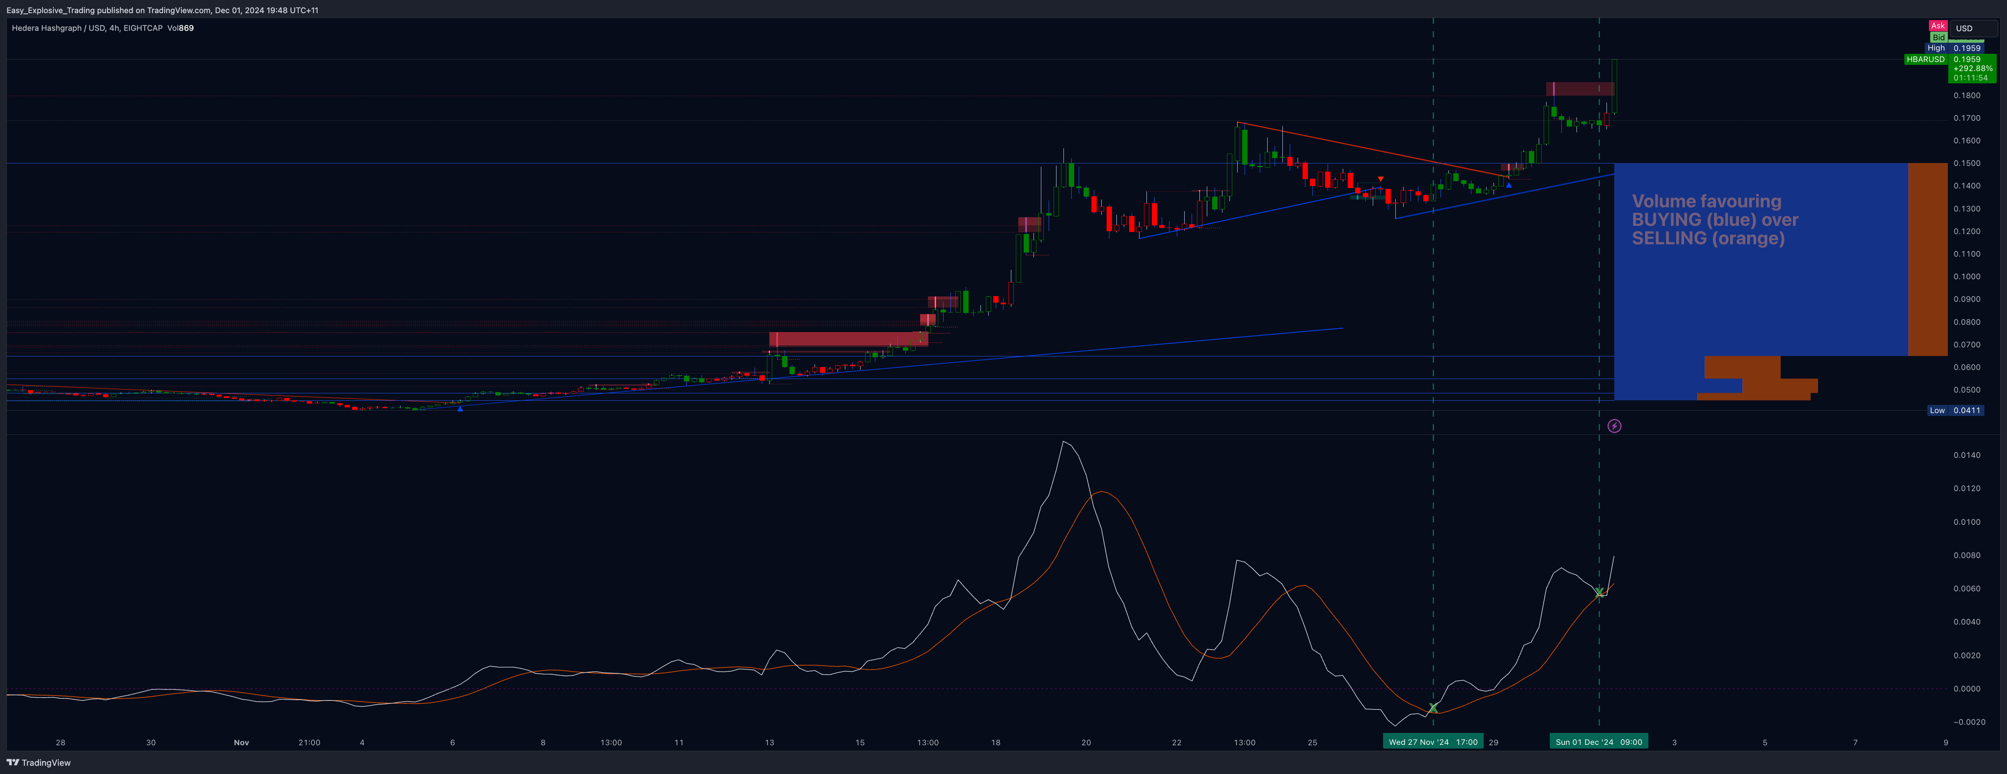Image resolution: width=2007 pixels, height=774 pixels.
Task: Click the publisher header line at top
Action: [162, 10]
